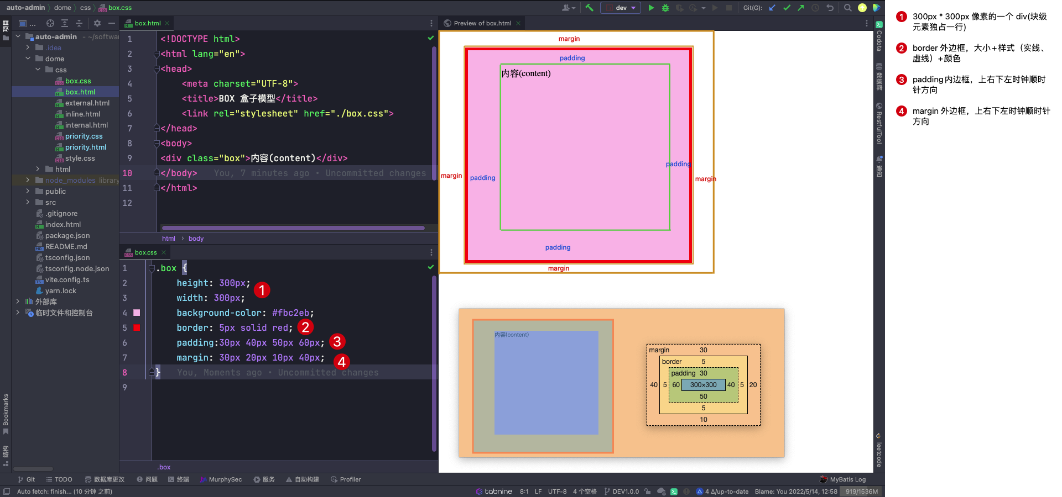Viewport: 1062px width, 497px height.
Task: Open Search Everywhere magnifier icon
Action: coord(847,8)
